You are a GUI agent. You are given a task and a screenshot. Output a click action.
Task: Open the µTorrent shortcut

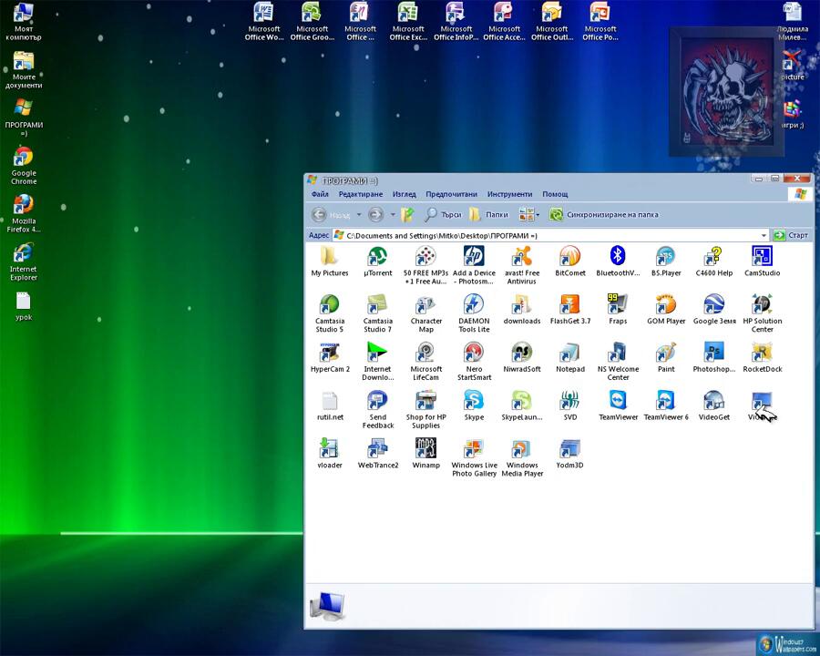[x=377, y=257]
